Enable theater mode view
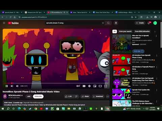162x121 pixels. (x=100, y=86)
